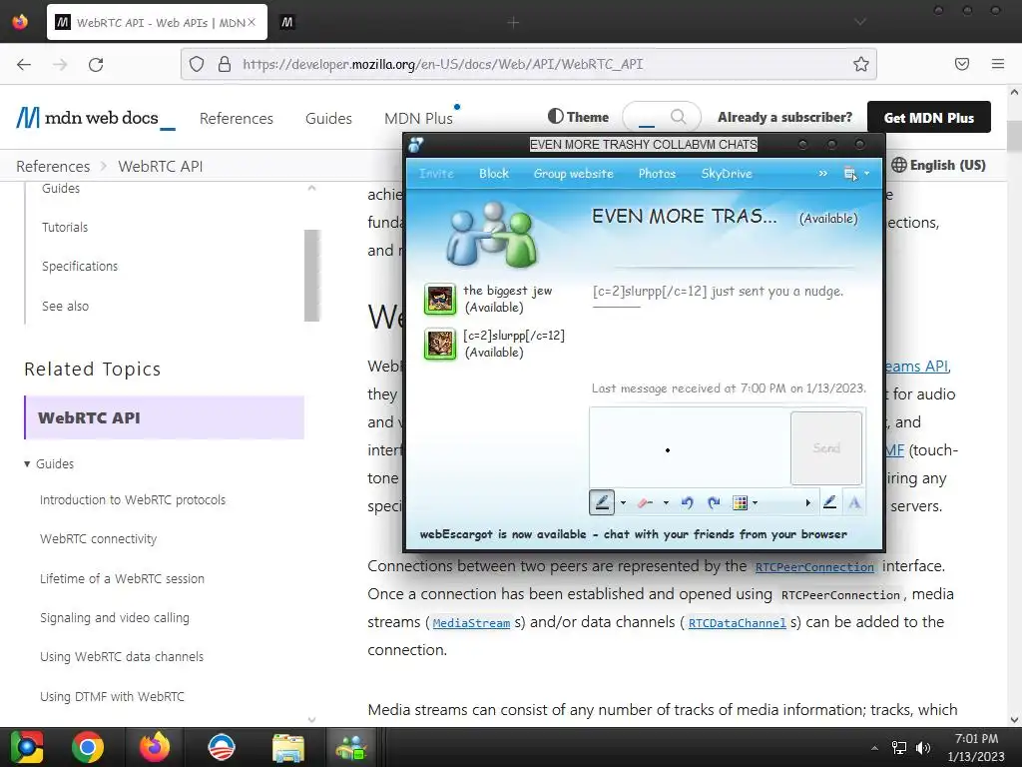
Task: Click Invite in Messenger toolbar
Action: click(436, 174)
